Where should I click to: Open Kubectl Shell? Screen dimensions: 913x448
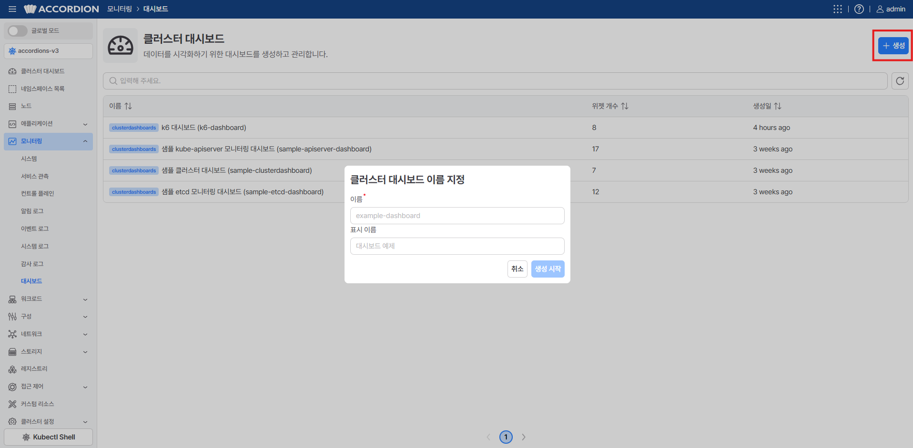(x=48, y=437)
